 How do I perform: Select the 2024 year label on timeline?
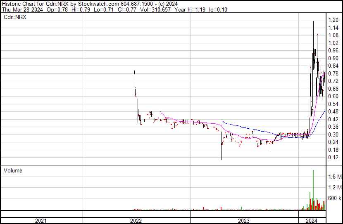312,221
